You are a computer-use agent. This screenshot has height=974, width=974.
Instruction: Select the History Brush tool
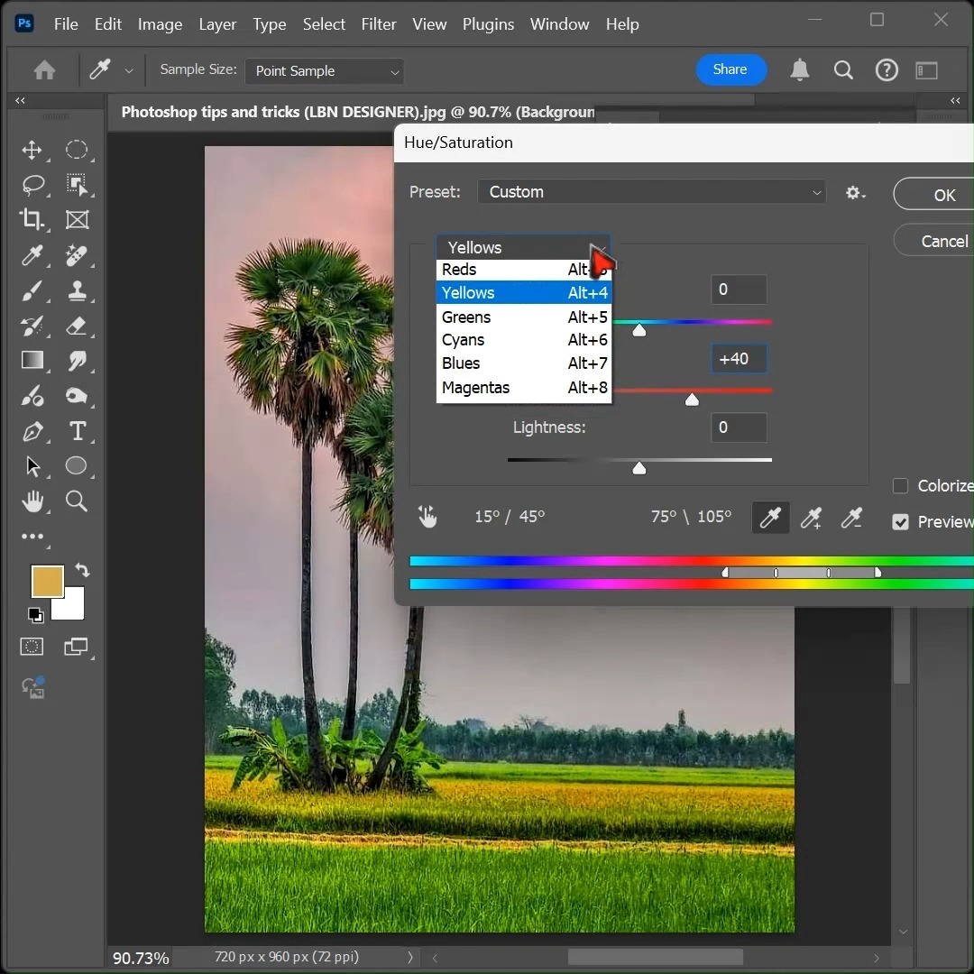click(x=32, y=326)
